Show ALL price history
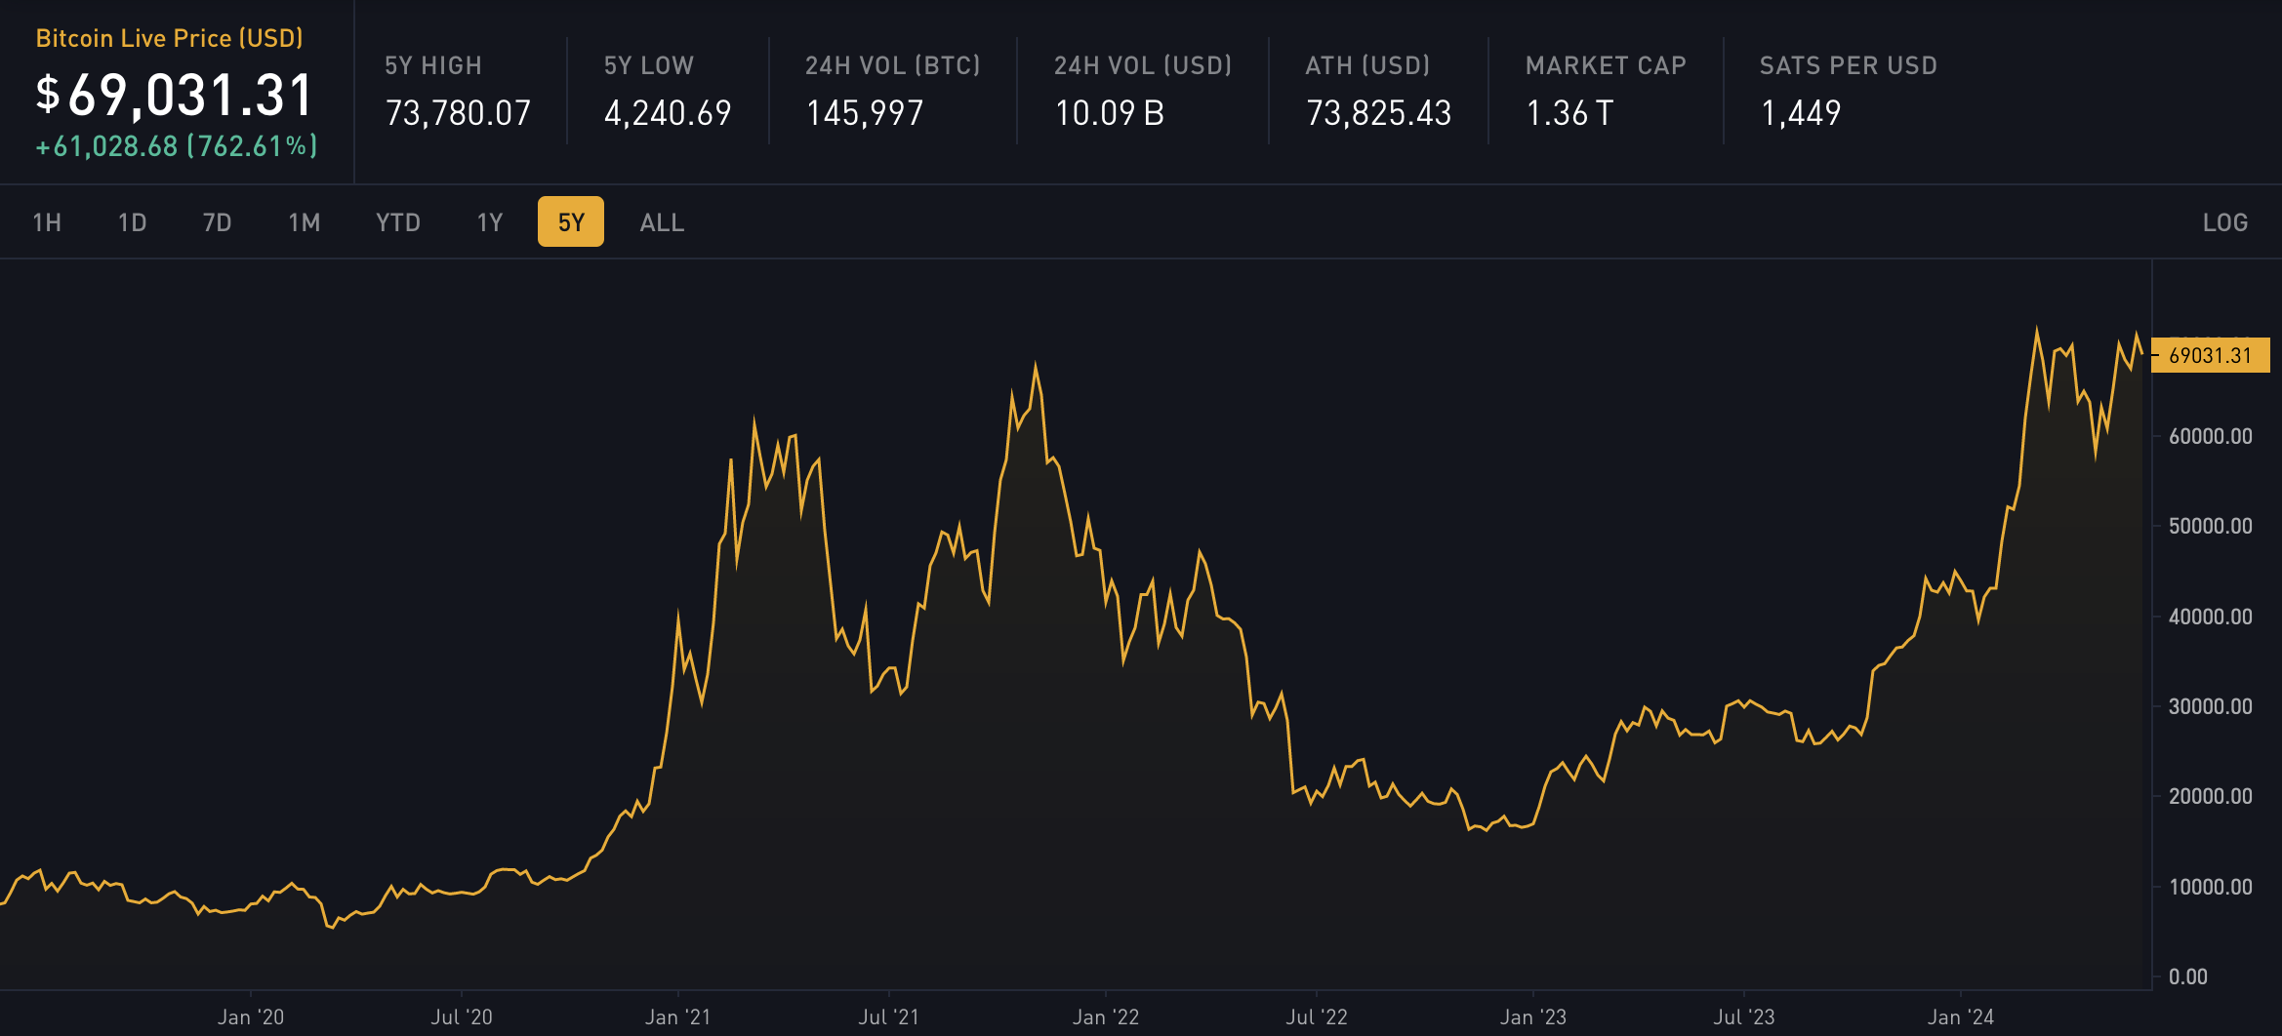 point(662,222)
